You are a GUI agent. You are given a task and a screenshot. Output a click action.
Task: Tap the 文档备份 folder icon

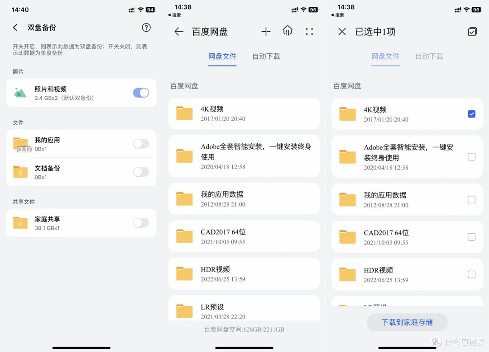pyautogui.click(x=20, y=172)
